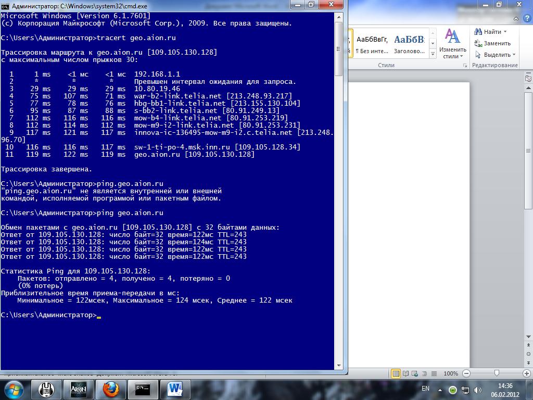Click the cmd.exe title bar system icon
The height and width of the screenshot is (400, 533).
click(x=5, y=6)
